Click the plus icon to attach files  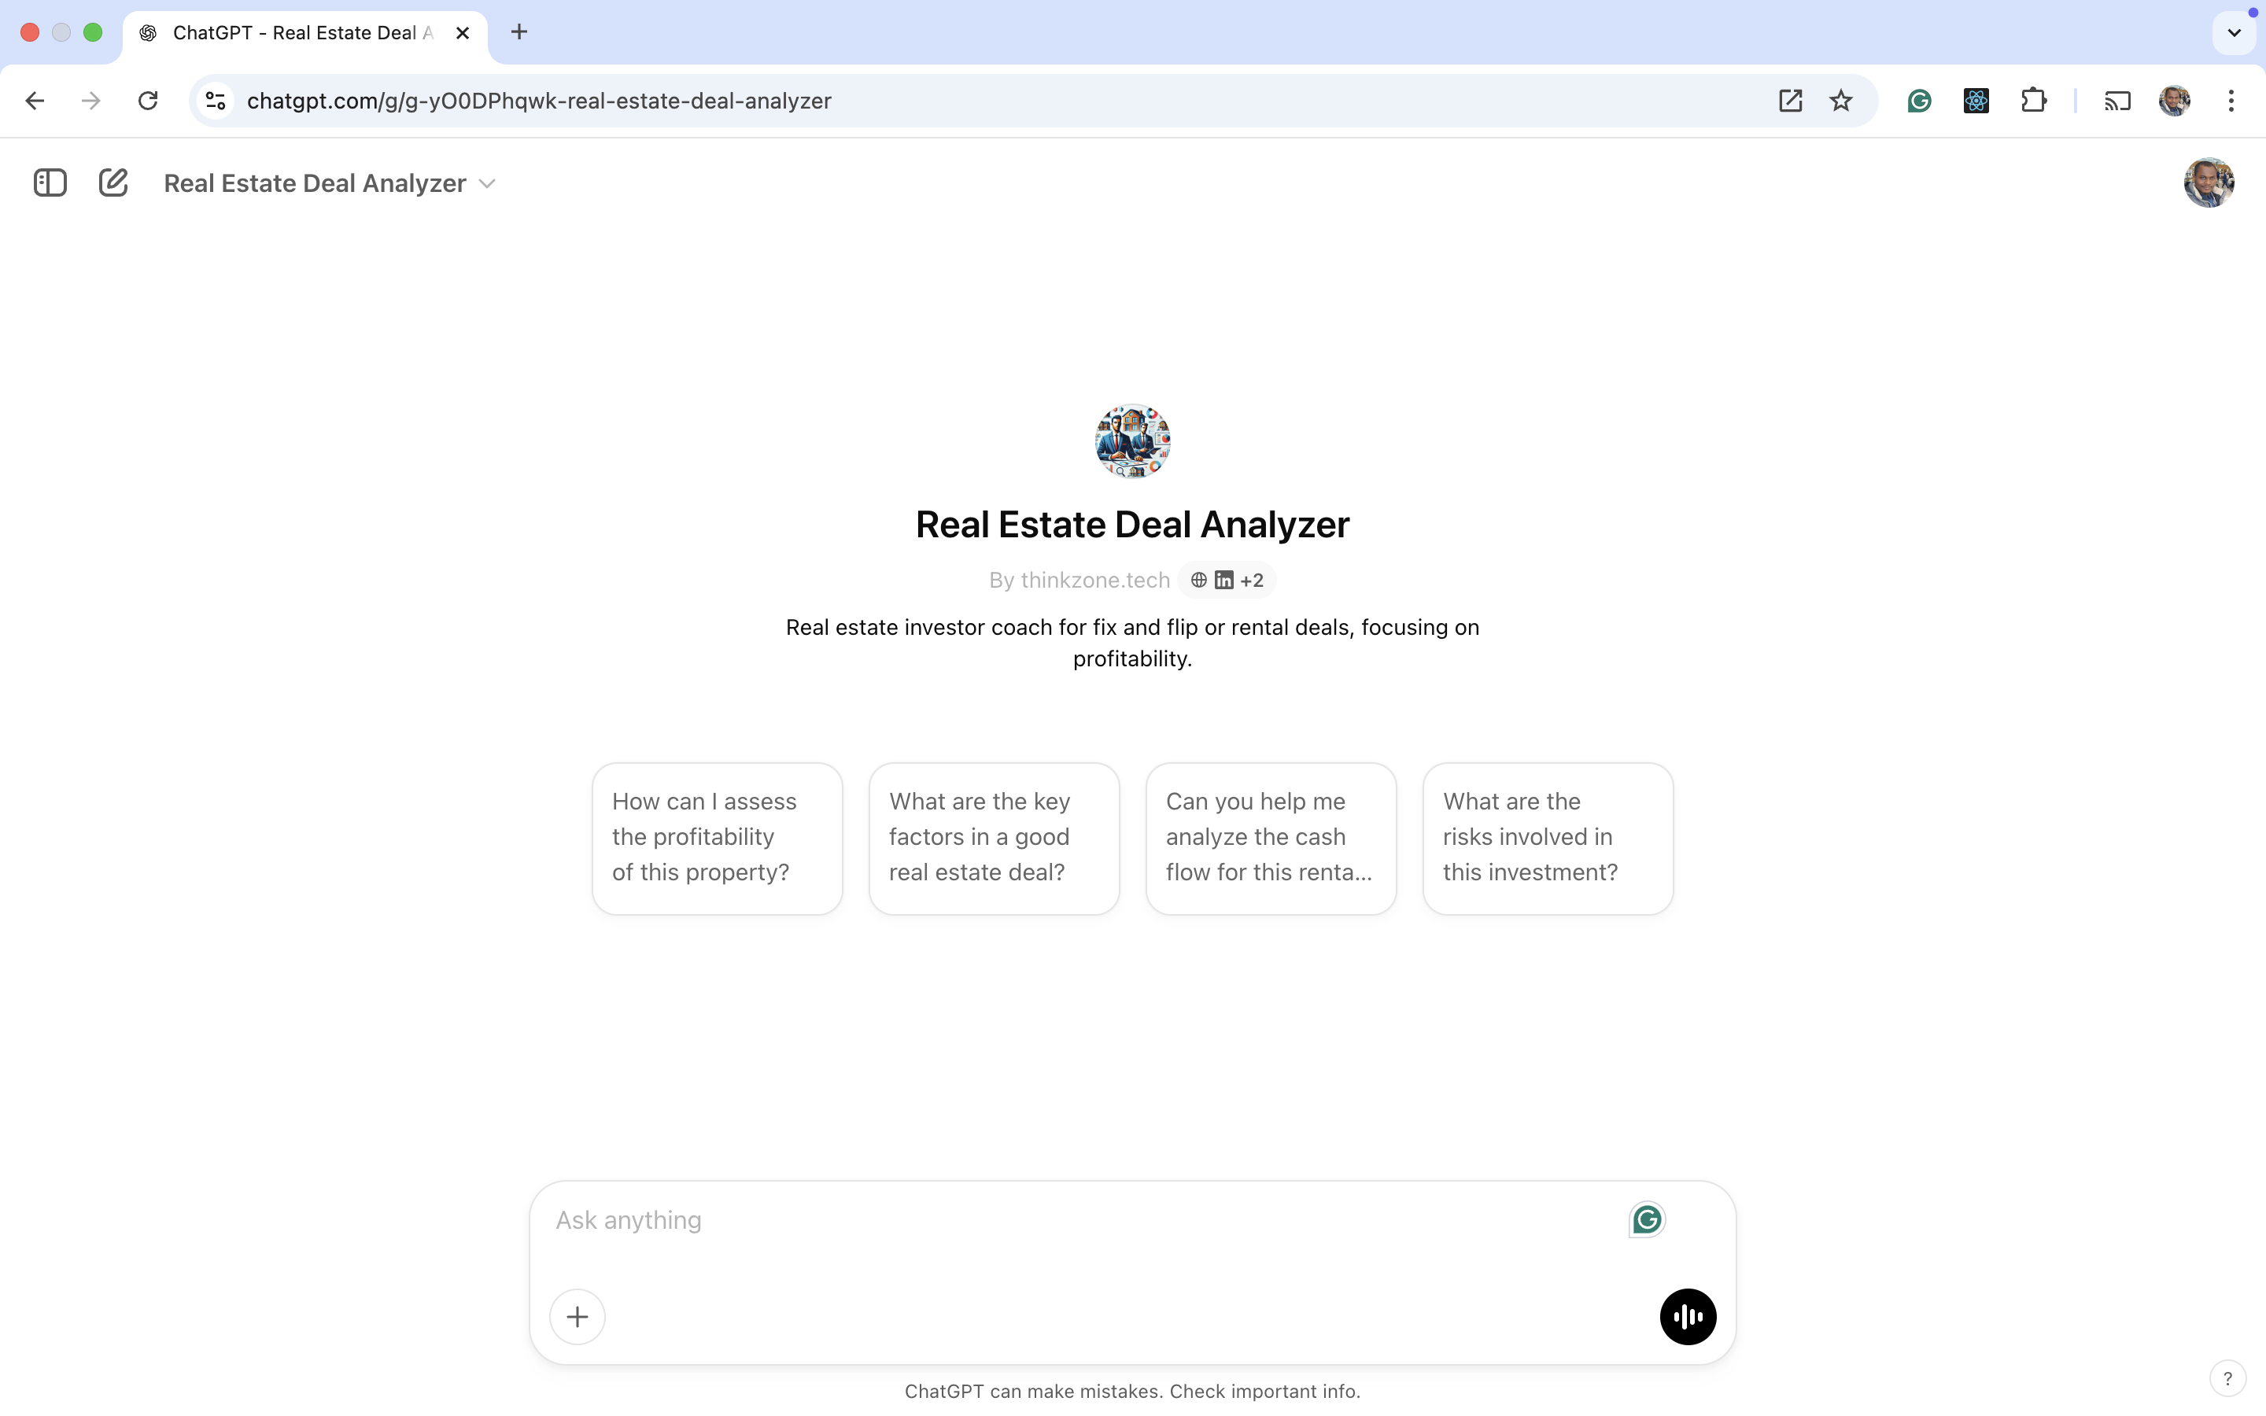click(578, 1316)
